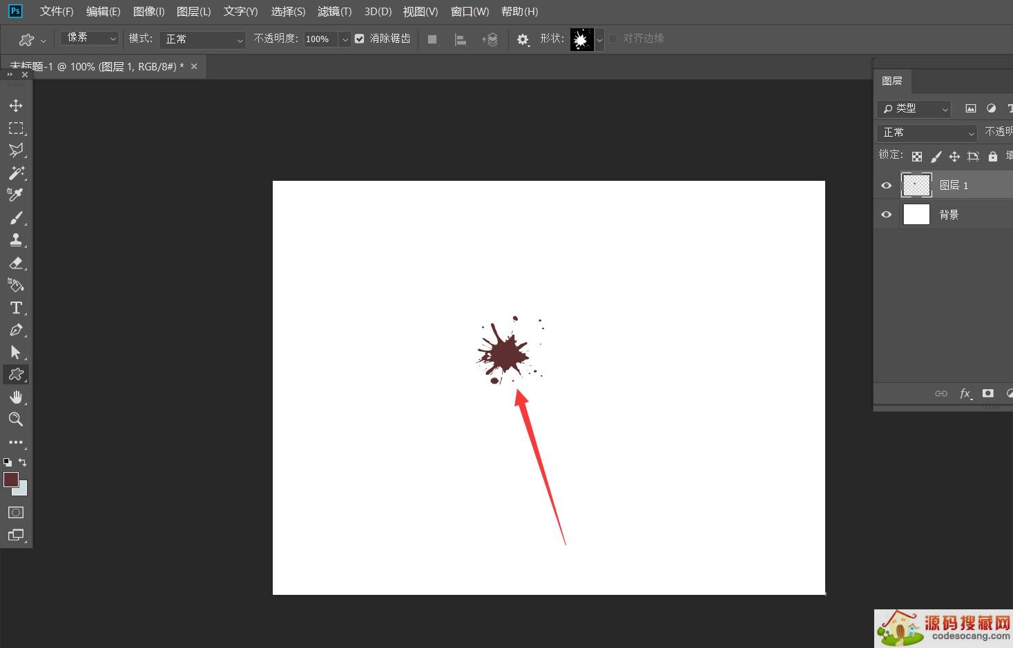Select the Rectangular Marquee tool
This screenshot has height=648, width=1013.
point(16,128)
